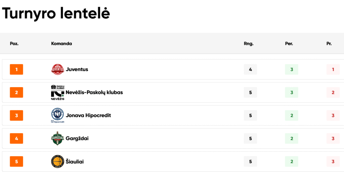Viewport: 344px width, 172px height.
Task: Click the orange position 1 badge
Action: pyautogui.click(x=16, y=69)
